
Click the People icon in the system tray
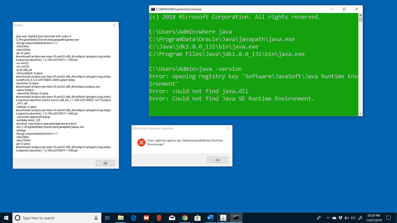pyautogui.click(x=319, y=218)
